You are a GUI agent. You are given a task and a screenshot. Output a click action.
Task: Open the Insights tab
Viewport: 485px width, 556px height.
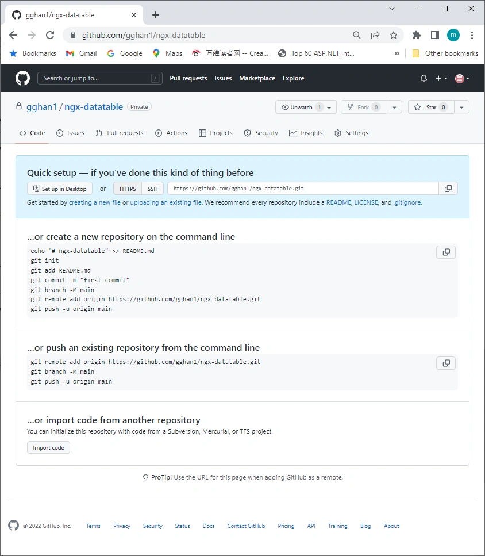click(x=306, y=133)
